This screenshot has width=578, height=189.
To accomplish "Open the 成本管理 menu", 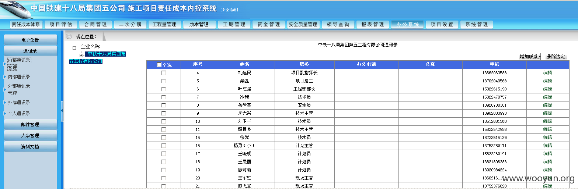I will pyautogui.click(x=199, y=24).
